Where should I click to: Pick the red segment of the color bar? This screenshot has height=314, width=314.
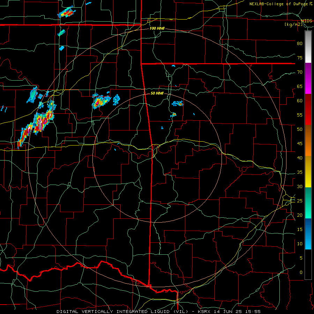(308, 110)
